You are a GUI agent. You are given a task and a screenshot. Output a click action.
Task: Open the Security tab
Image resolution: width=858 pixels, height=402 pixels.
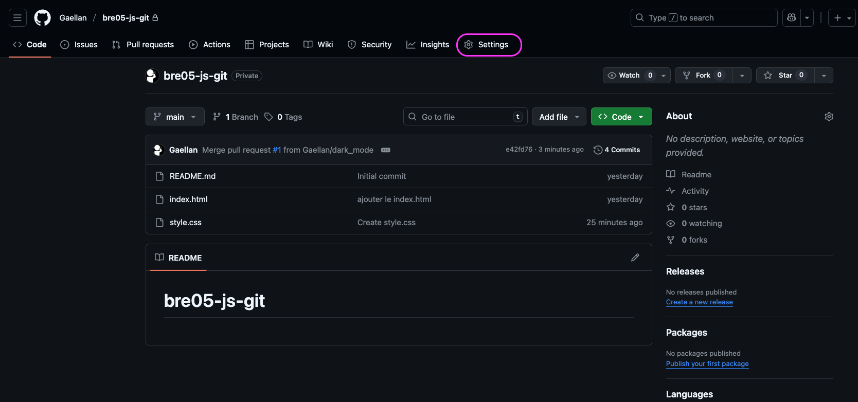tap(369, 45)
